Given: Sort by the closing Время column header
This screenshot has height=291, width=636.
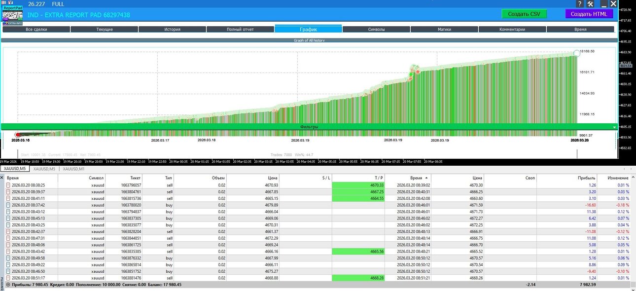Looking at the screenshot, I should coord(411,178).
